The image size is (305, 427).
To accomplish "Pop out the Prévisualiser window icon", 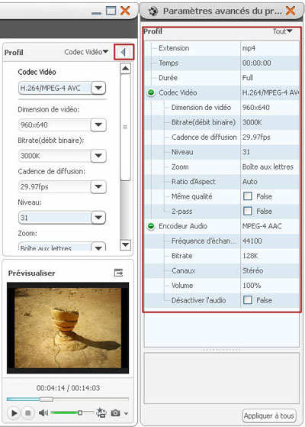I will [x=118, y=273].
